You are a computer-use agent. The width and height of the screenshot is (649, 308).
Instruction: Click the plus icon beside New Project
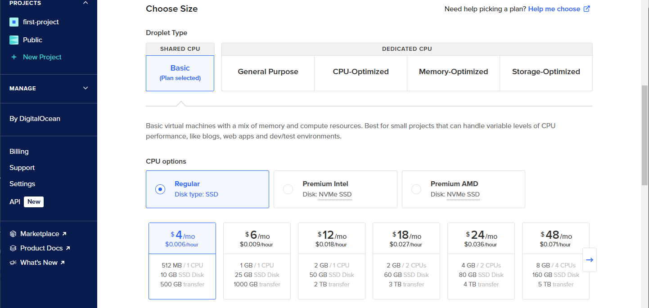(x=14, y=57)
